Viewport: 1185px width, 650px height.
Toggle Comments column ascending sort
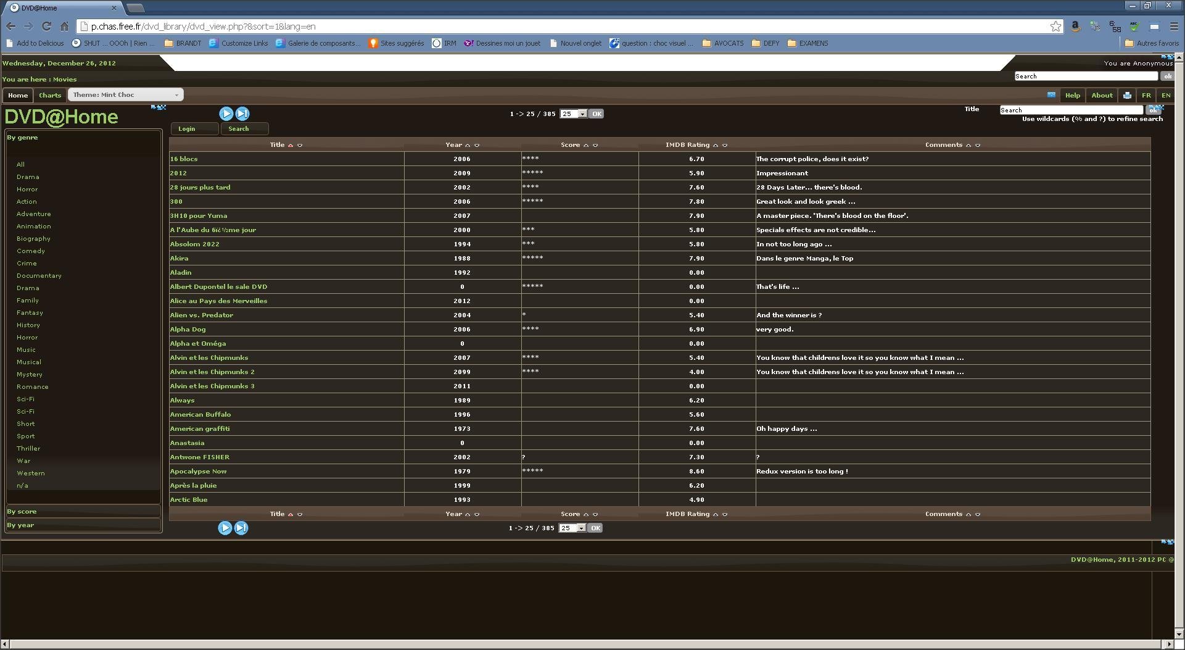[x=968, y=144]
